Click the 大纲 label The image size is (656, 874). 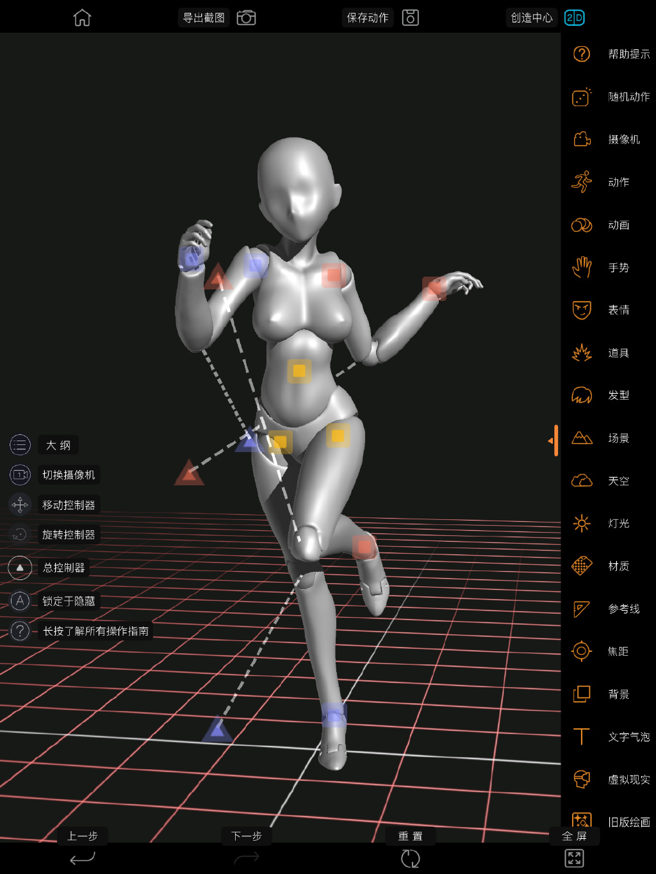point(58,445)
